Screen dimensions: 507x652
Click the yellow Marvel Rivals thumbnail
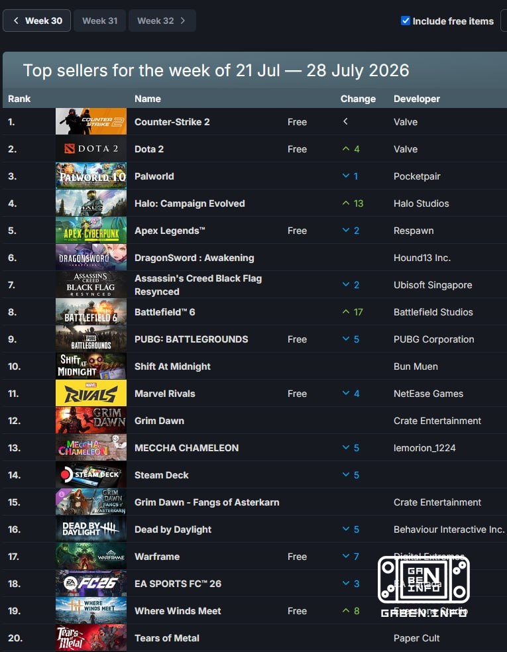coord(91,393)
